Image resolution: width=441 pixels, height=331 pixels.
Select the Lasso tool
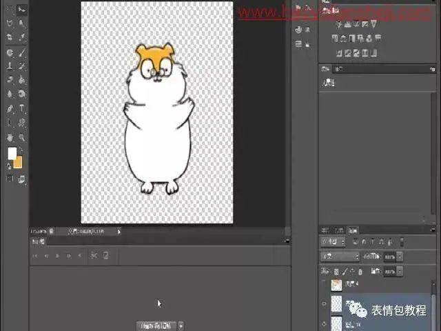pyautogui.click(x=10, y=23)
